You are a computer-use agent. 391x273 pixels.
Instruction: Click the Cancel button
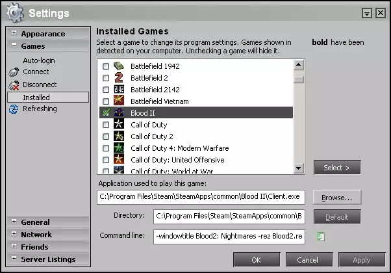pyautogui.click(x=309, y=260)
